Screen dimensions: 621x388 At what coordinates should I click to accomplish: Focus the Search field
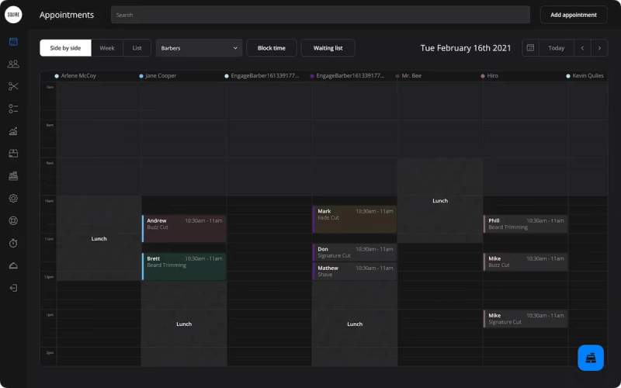[x=321, y=15]
